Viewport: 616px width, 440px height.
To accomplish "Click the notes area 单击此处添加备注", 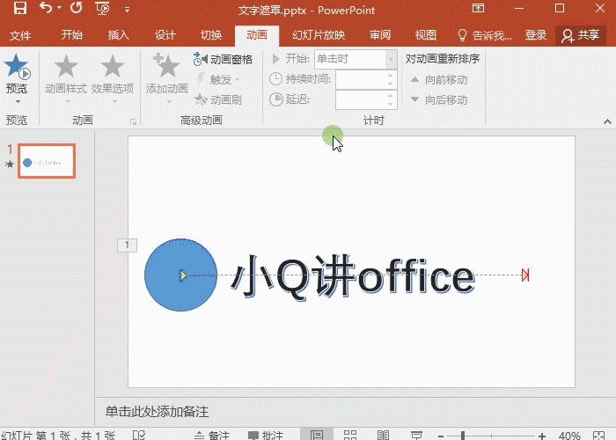I will (158, 412).
